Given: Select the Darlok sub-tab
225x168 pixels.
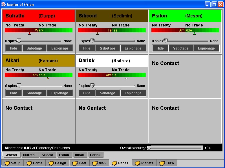Looking at the screenshot, I should [x=95, y=155].
